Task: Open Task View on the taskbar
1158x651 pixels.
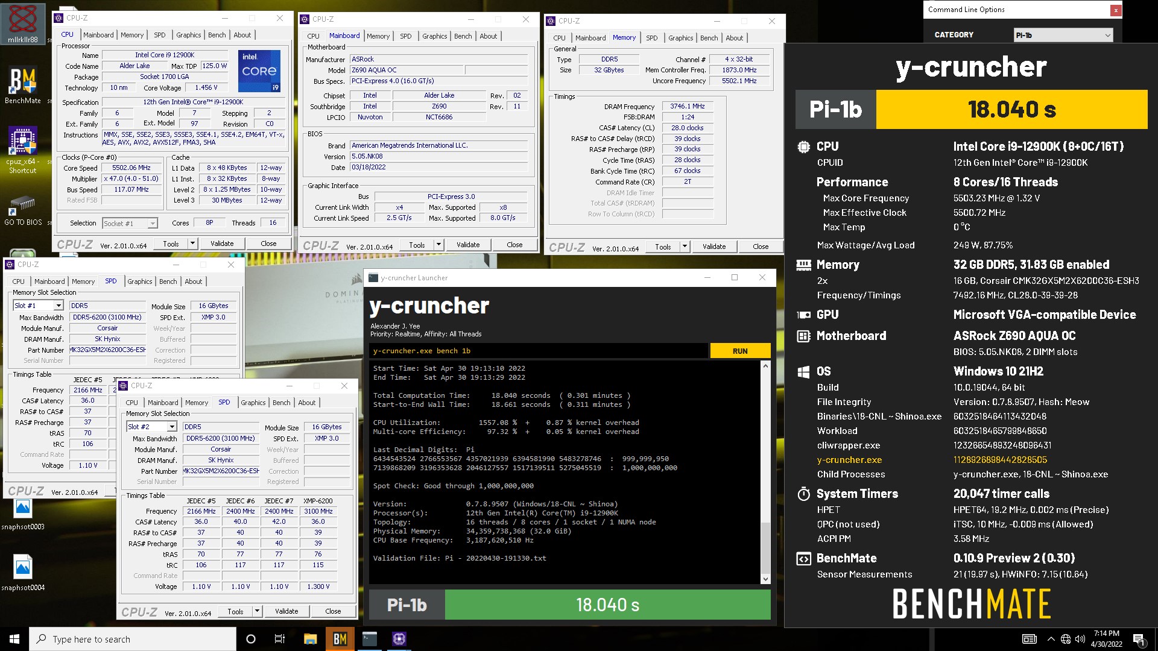Action: [280, 639]
